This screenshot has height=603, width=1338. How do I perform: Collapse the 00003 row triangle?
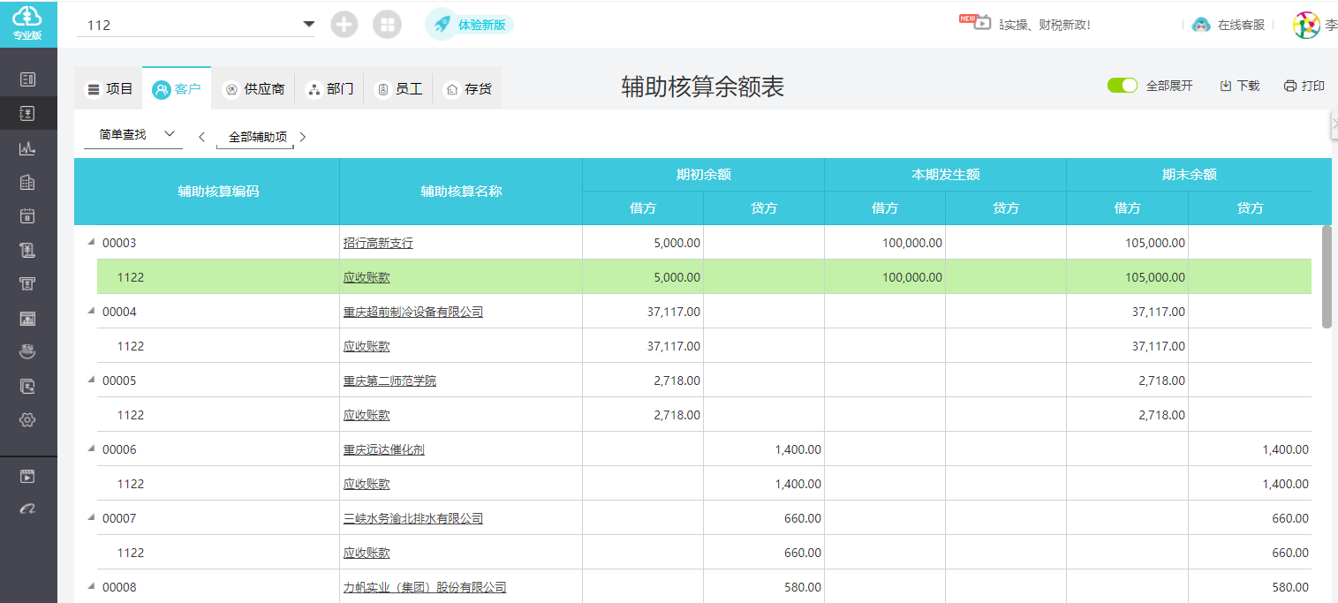(91, 242)
